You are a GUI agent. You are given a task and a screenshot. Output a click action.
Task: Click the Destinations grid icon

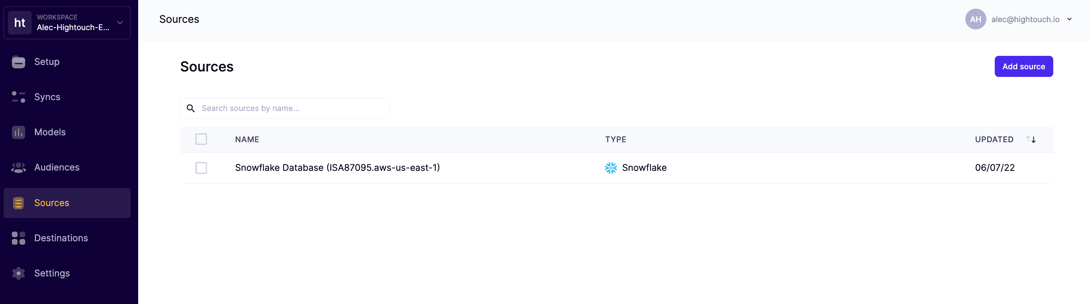click(x=18, y=238)
